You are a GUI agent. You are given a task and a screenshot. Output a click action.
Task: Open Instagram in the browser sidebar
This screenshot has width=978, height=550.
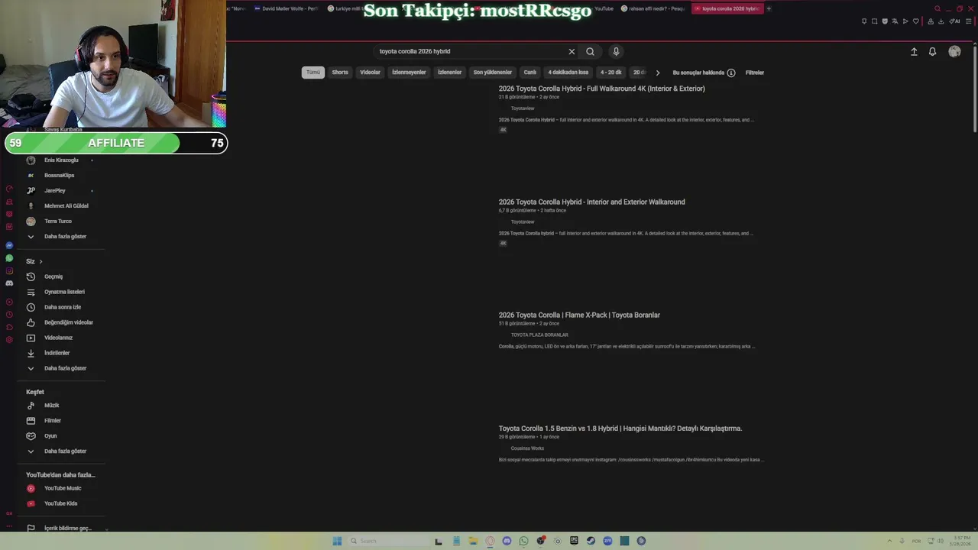[x=9, y=270]
